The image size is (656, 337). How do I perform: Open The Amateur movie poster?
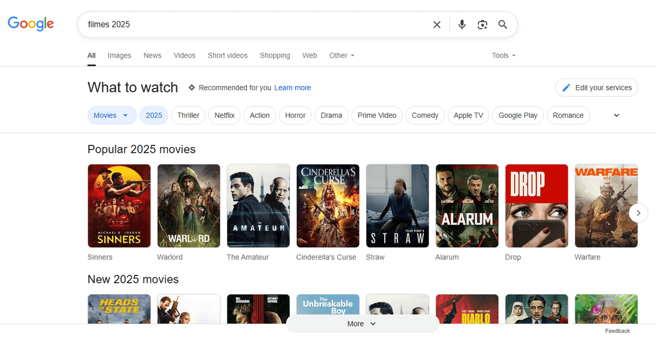(258, 206)
